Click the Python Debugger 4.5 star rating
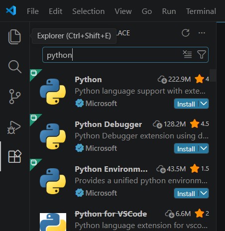This screenshot has width=225, height=231. coord(200,124)
